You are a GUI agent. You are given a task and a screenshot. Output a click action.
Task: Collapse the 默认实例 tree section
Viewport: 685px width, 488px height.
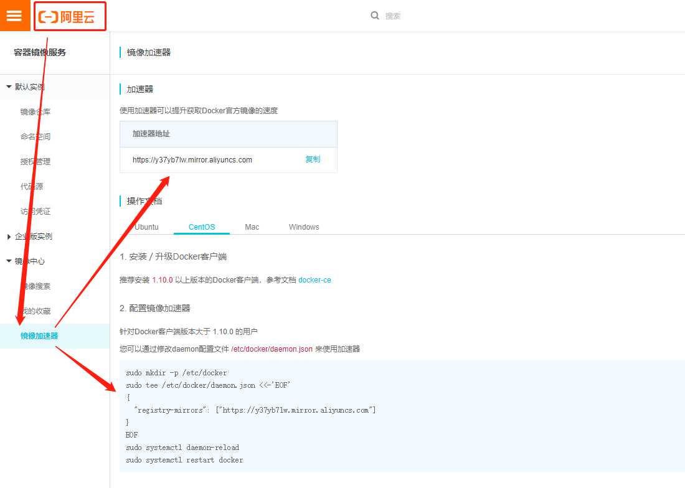pos(9,87)
